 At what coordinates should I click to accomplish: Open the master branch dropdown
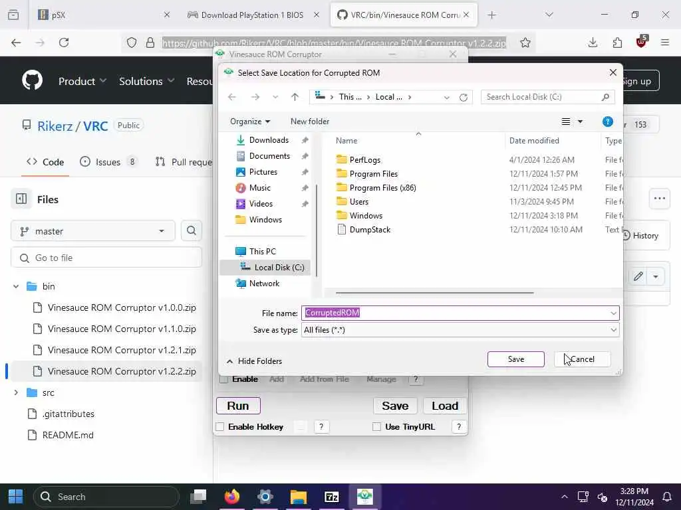[92, 231]
